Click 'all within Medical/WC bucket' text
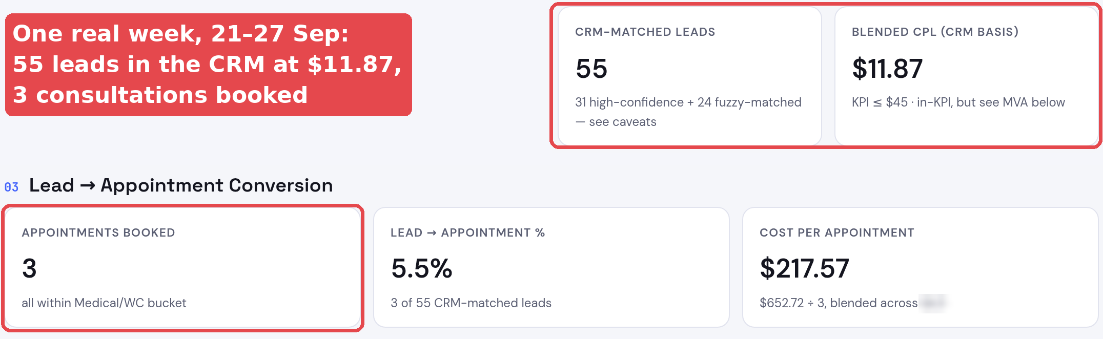Image resolution: width=1103 pixels, height=339 pixels. point(104,303)
